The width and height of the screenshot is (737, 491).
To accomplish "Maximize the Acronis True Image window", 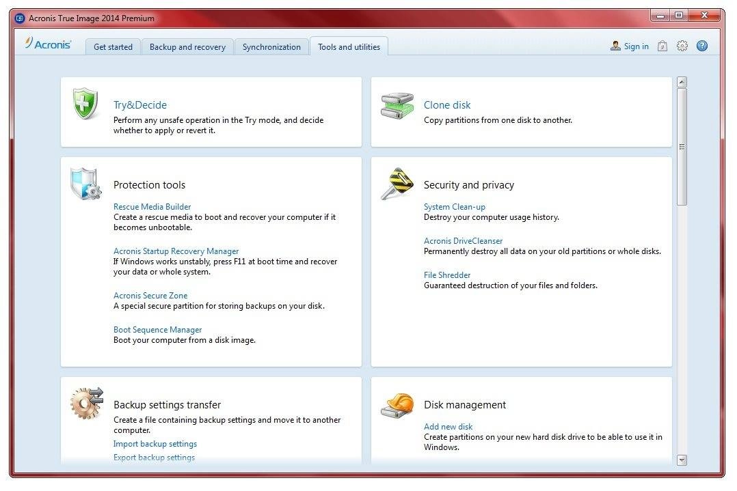I will (679, 16).
